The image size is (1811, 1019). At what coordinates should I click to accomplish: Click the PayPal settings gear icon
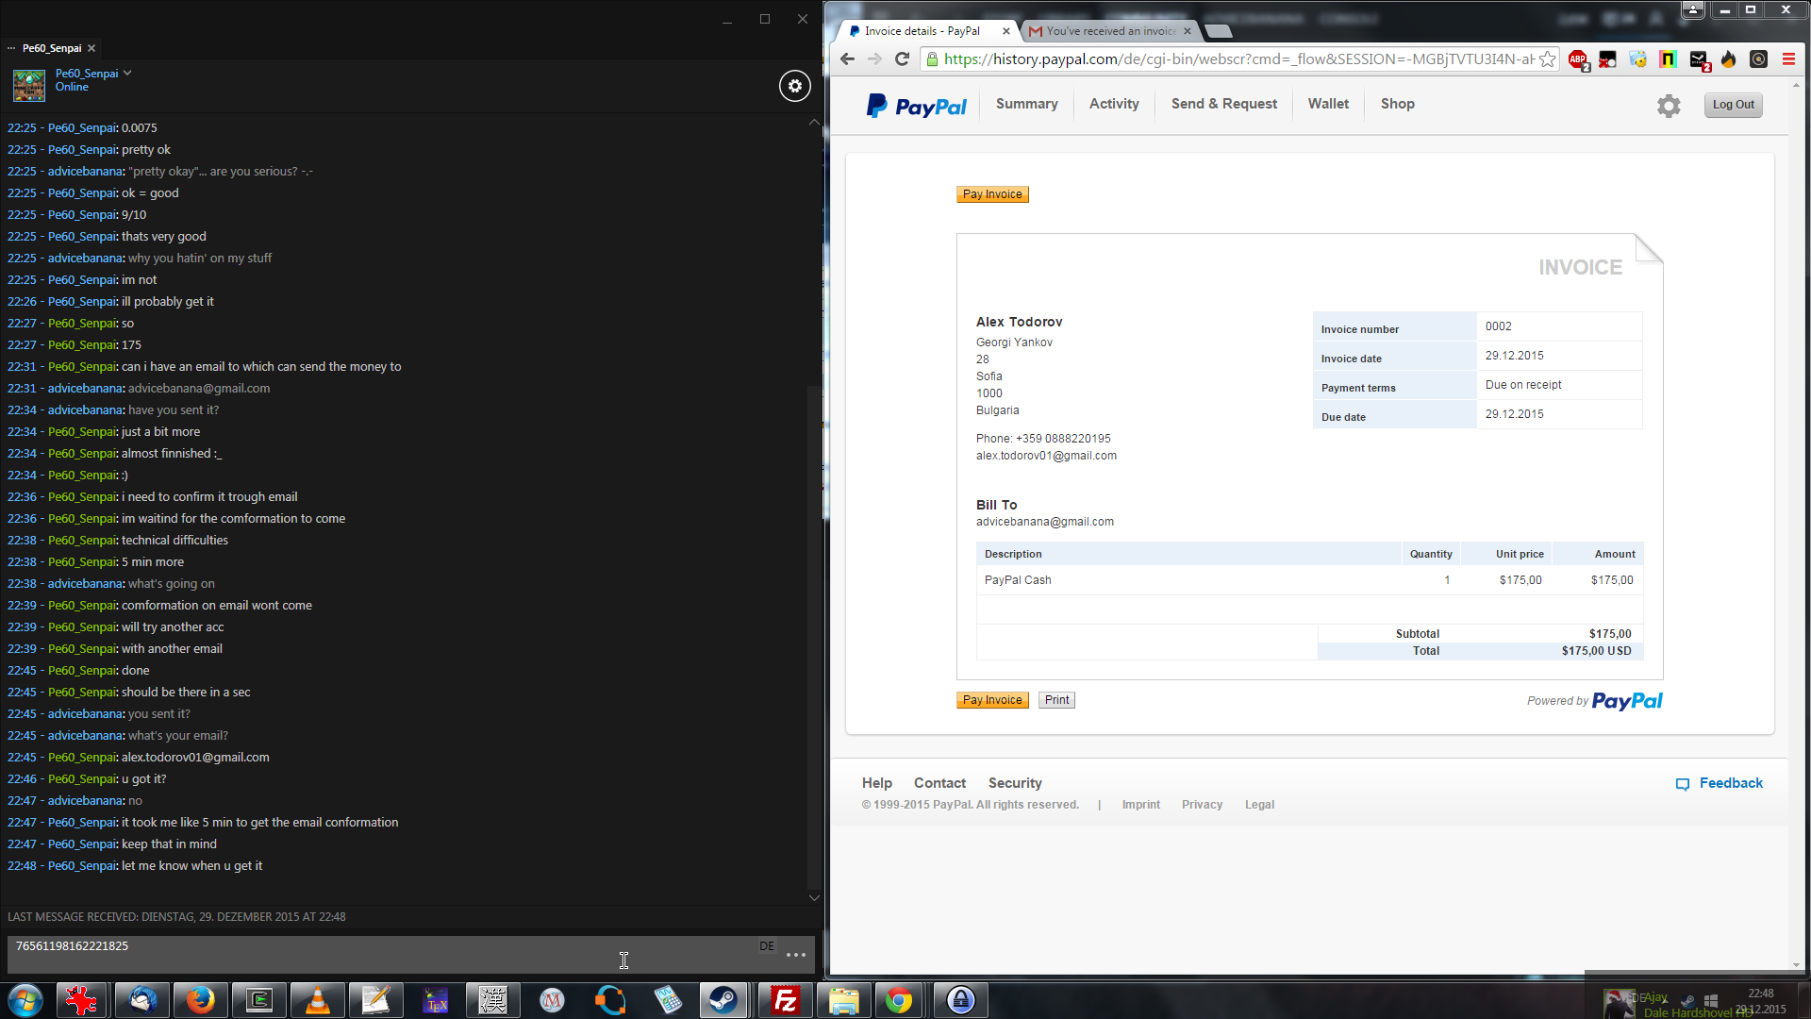pyautogui.click(x=1669, y=106)
